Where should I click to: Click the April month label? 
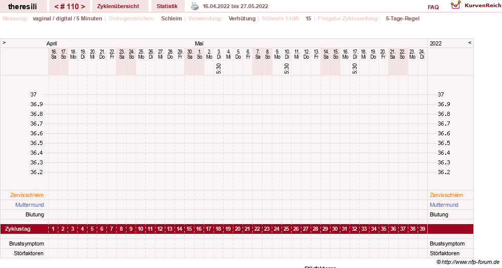[x=52, y=43]
